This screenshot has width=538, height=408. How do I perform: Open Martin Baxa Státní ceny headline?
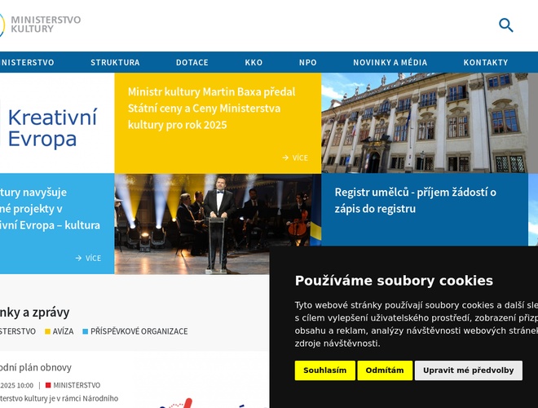pyautogui.click(x=211, y=108)
